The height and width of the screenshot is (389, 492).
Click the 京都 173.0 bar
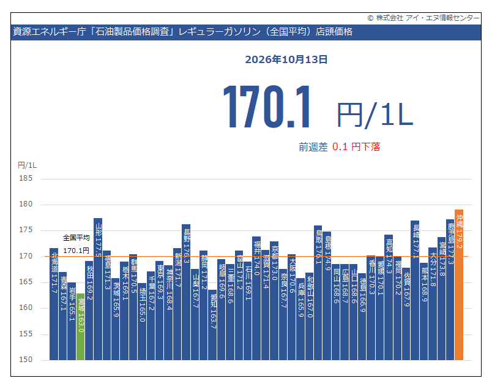274,301
